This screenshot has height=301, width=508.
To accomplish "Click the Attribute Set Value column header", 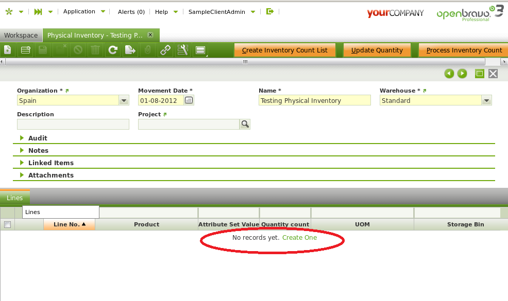I will (229, 224).
